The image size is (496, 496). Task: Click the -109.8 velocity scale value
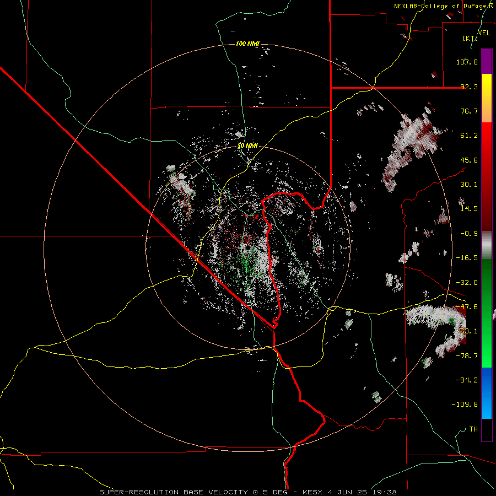pyautogui.click(x=465, y=405)
